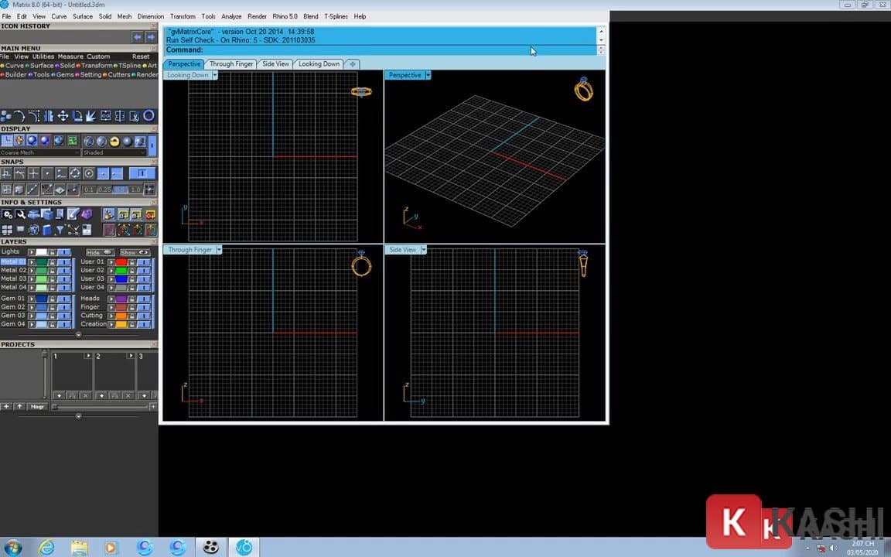
Task: Toggle visibility of the User 01 layer
Action: point(143,262)
